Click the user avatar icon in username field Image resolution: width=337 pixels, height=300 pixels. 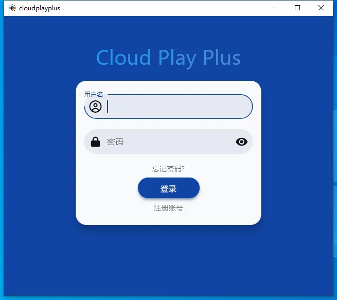(x=95, y=107)
